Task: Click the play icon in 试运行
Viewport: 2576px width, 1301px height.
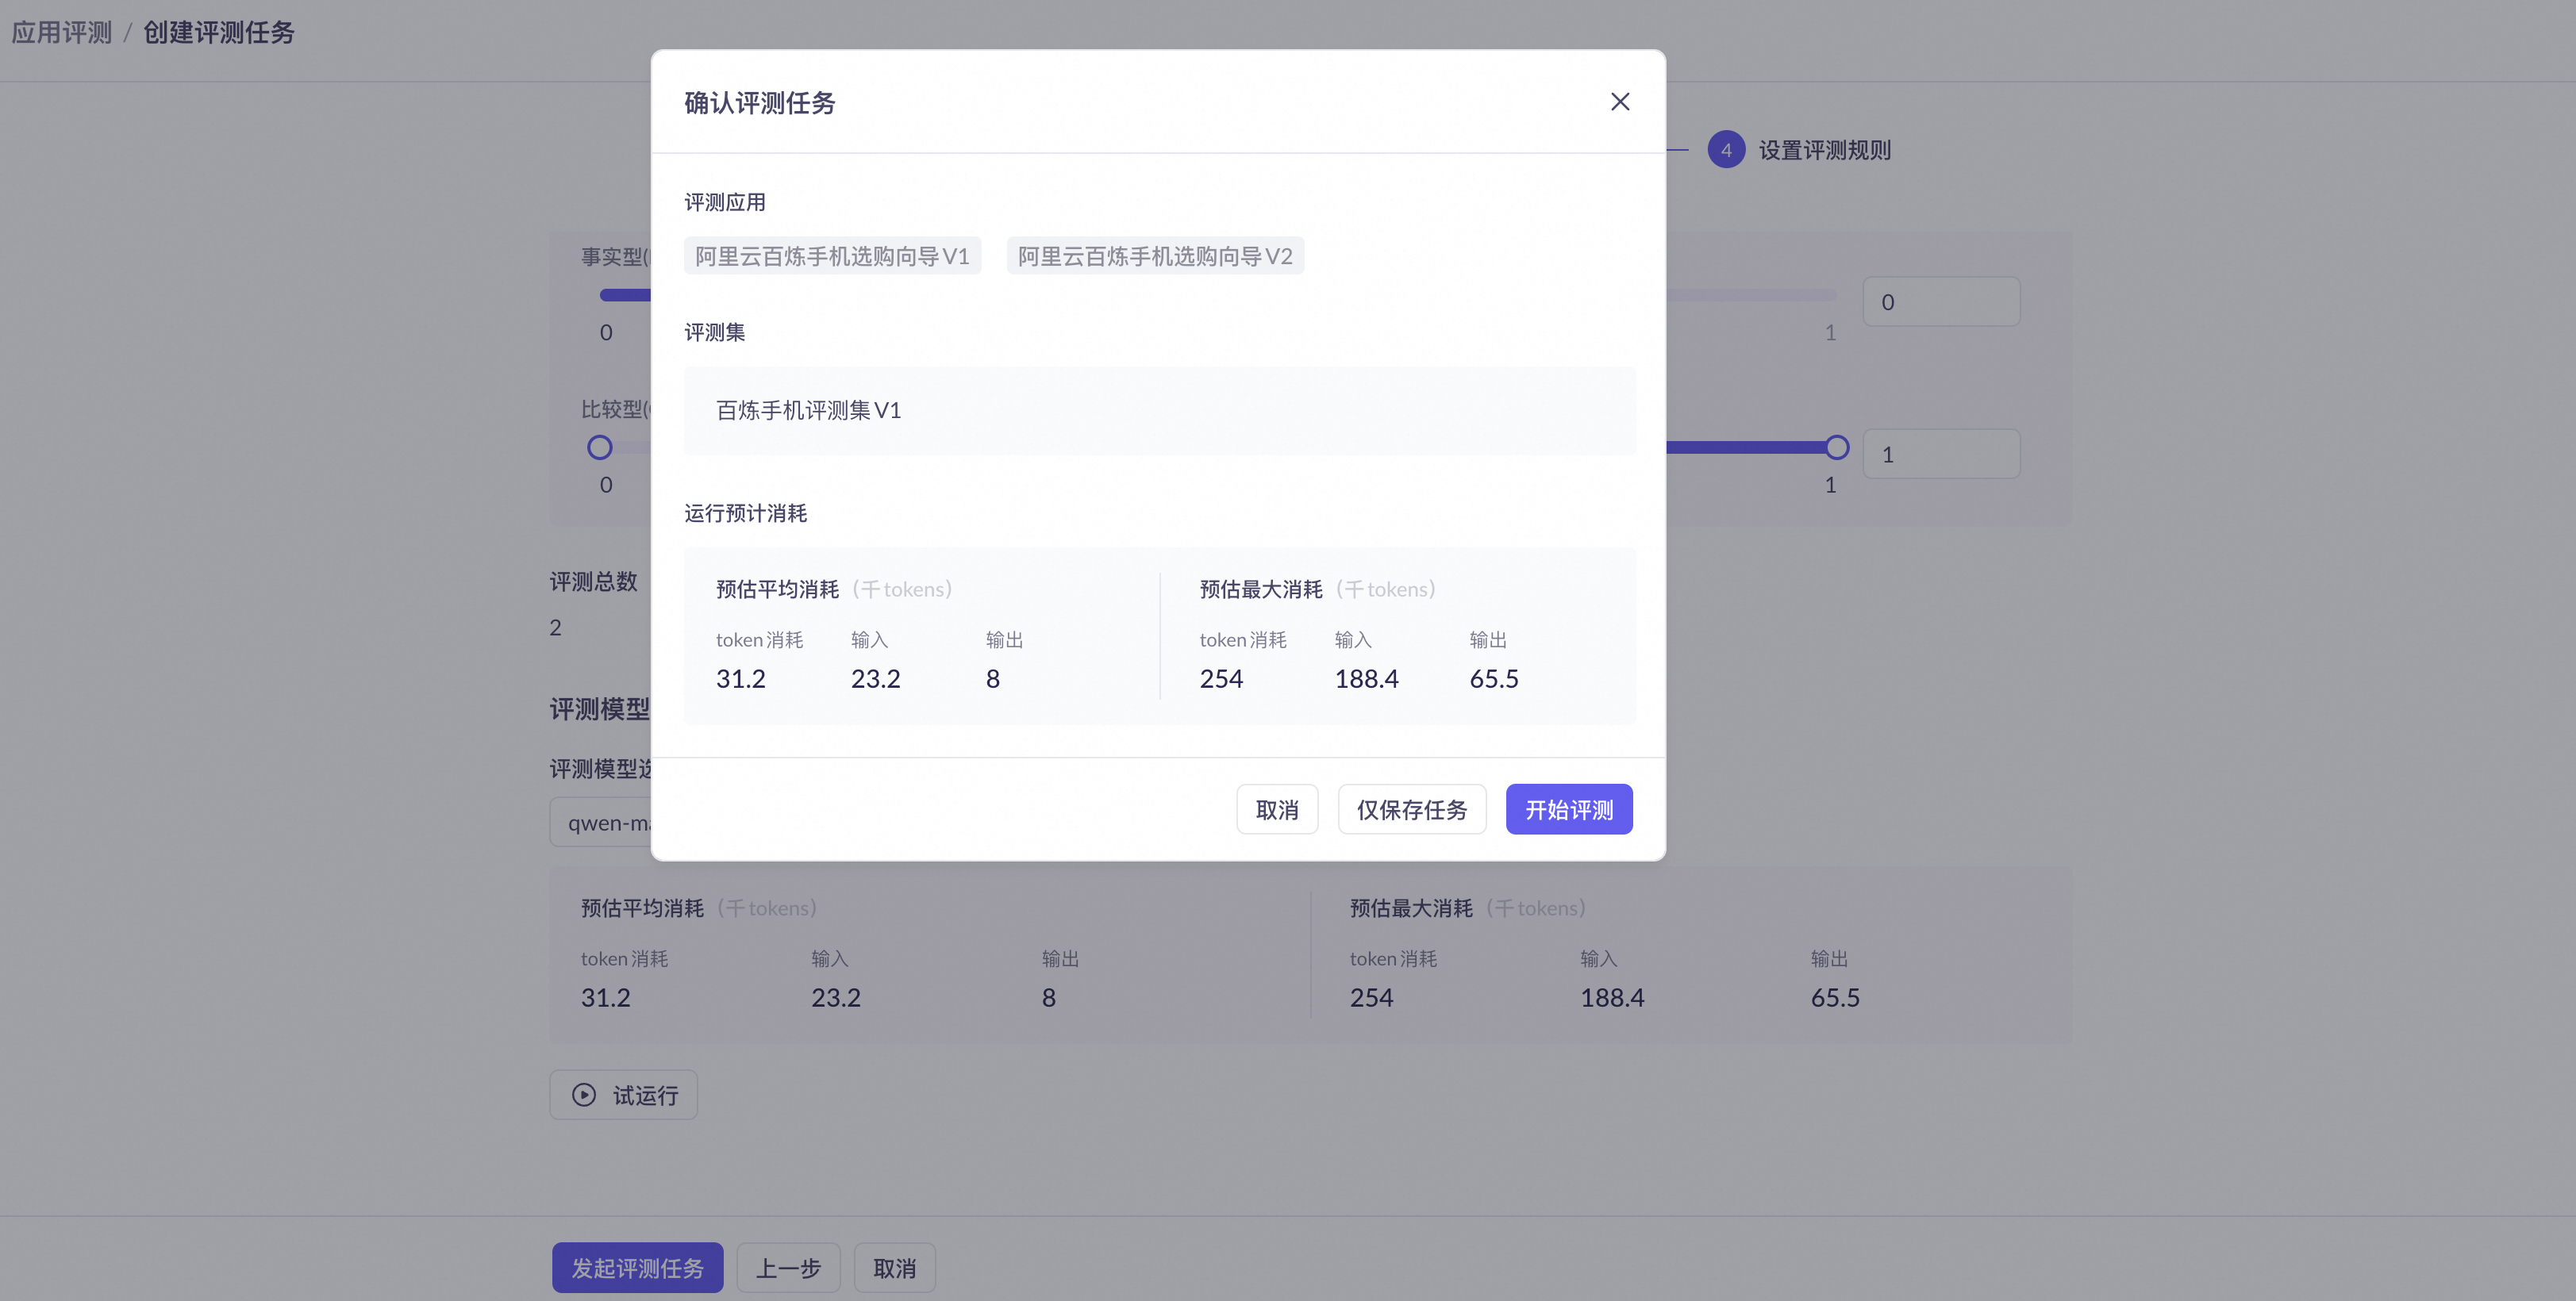Action: pyautogui.click(x=584, y=1094)
